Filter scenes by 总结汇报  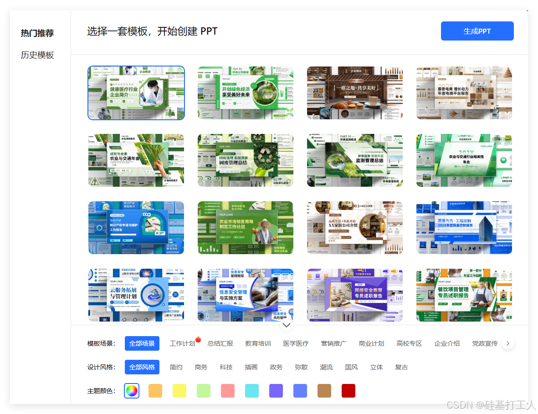click(220, 343)
